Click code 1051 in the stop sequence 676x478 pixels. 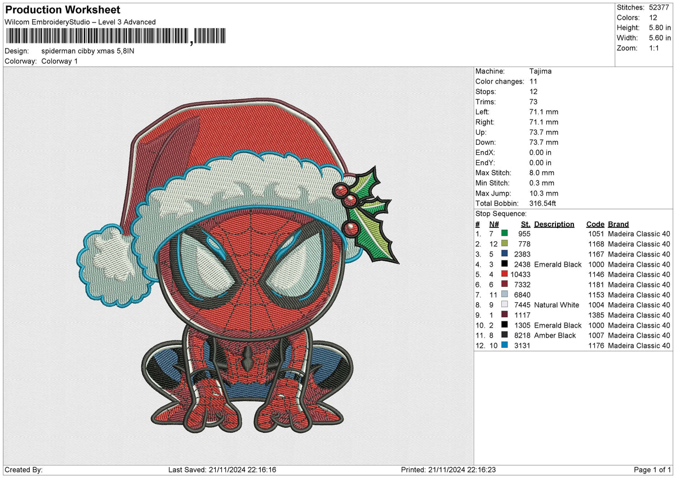596,234
